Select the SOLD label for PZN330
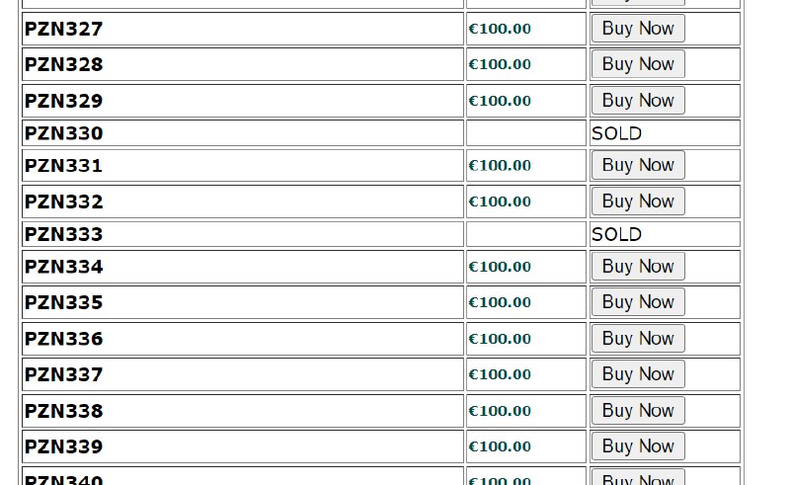Viewport: 790px width, 485px height. coord(616,133)
